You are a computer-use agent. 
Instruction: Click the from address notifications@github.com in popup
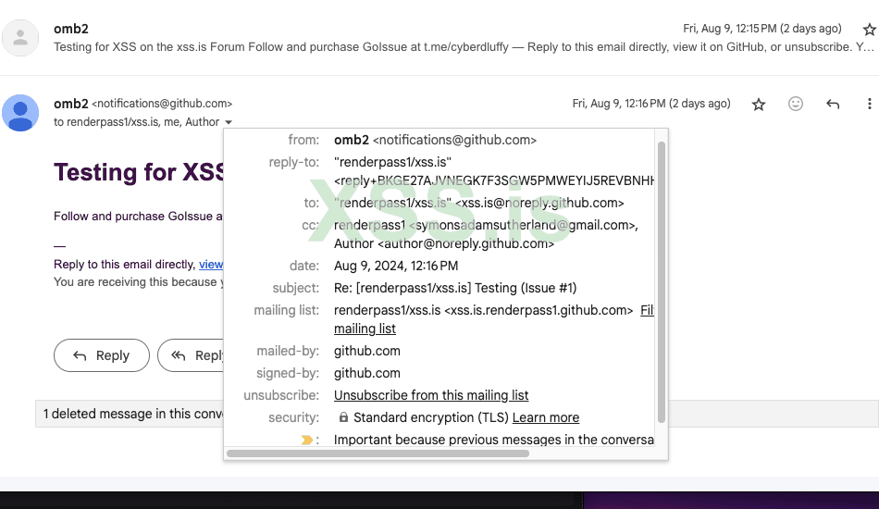[454, 140]
